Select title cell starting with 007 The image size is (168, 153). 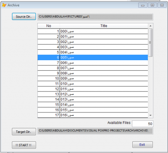point(104,68)
